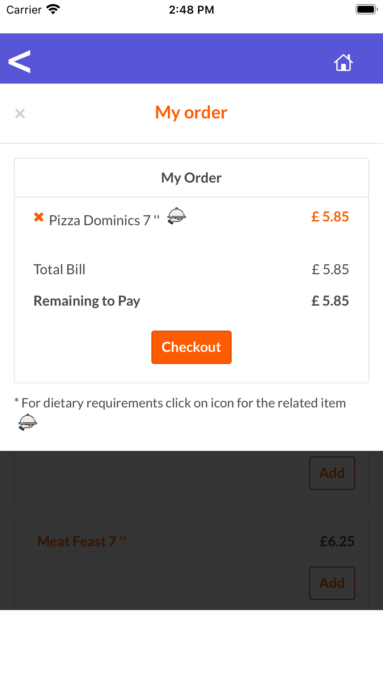Open dietary requirements for Pizza Dominics

point(177,216)
